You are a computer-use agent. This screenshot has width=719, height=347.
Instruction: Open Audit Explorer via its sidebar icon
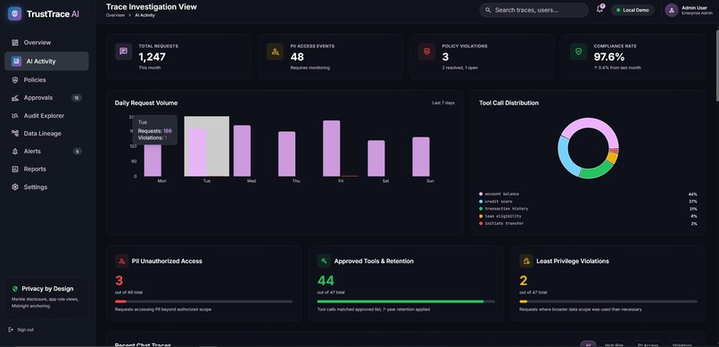point(15,116)
